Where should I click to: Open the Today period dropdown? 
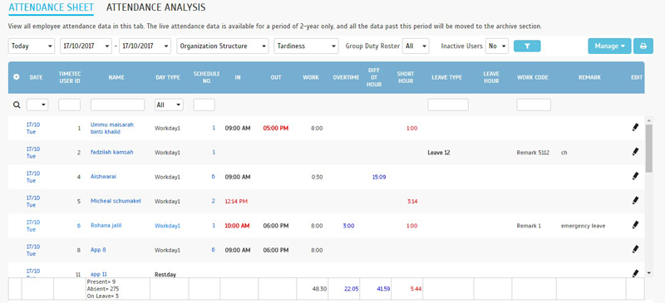32,46
